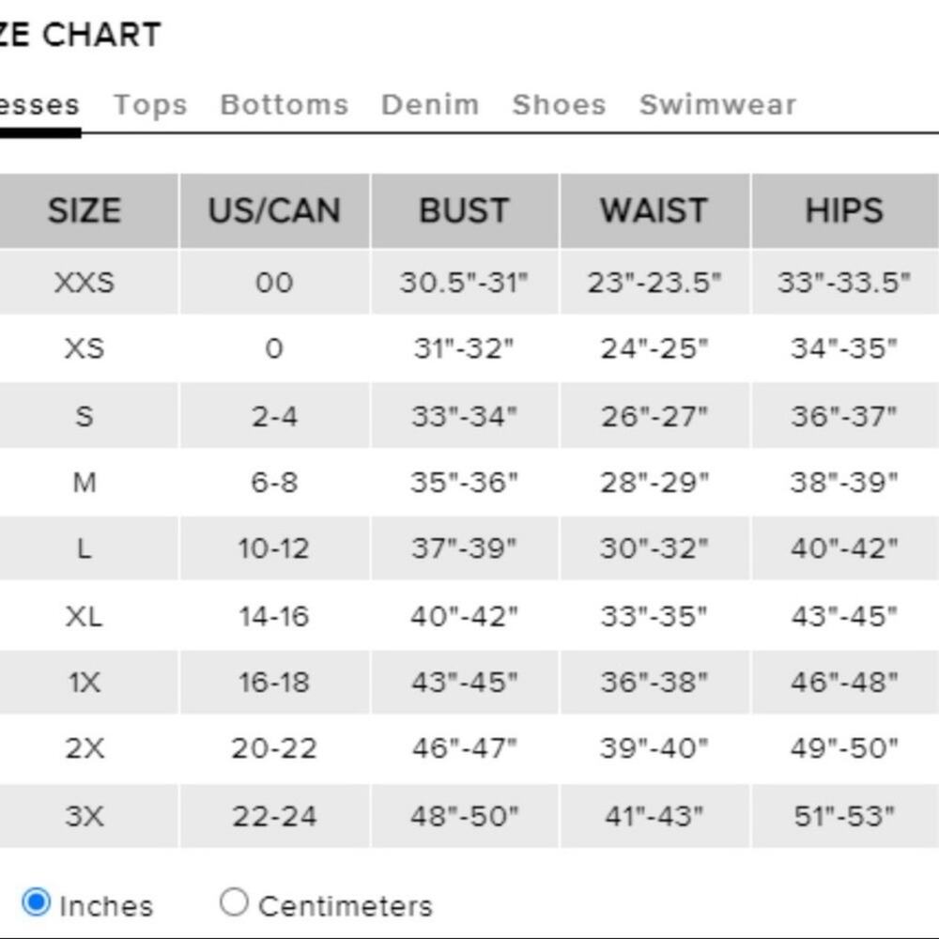The height and width of the screenshot is (939, 939).
Task: Switch to the Swimwear tab
Action: [718, 105]
